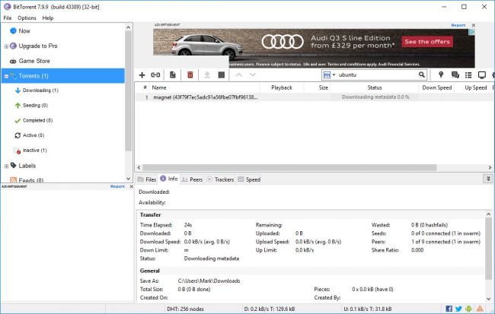Expand the Labels tree node
495x314 pixels.
[7, 166]
